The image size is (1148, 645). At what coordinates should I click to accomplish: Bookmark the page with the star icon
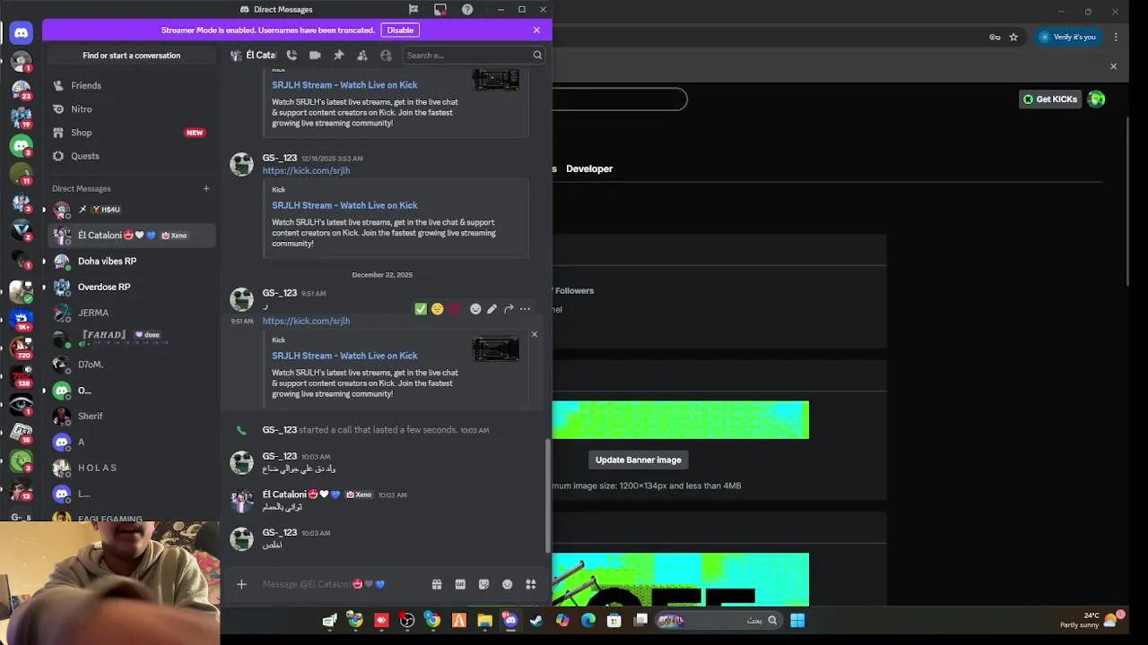click(x=1013, y=37)
